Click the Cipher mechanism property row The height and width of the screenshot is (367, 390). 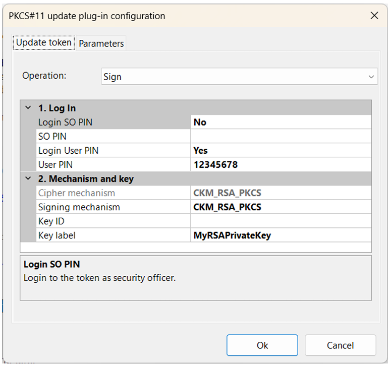[x=204, y=193]
